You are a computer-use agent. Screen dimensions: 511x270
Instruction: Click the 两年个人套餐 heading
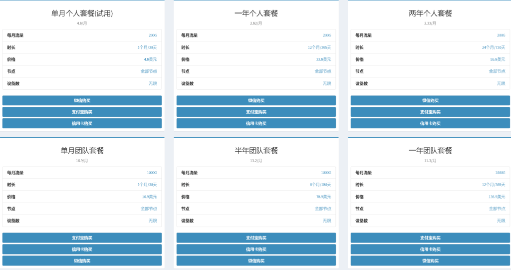[x=430, y=13]
